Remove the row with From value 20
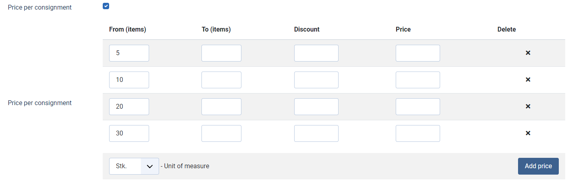The height and width of the screenshot is (185, 572). pyautogui.click(x=528, y=106)
